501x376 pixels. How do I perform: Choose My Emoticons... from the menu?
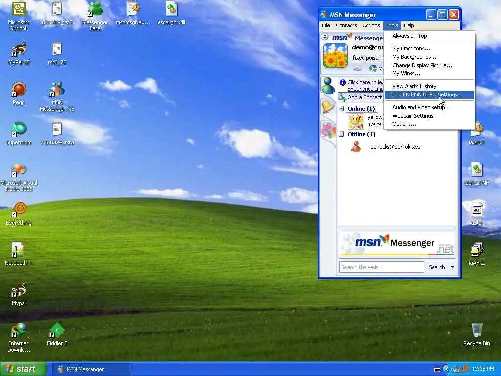(429, 48)
